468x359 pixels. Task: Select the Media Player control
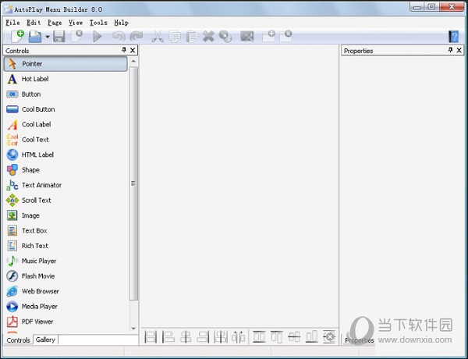pyautogui.click(x=66, y=307)
